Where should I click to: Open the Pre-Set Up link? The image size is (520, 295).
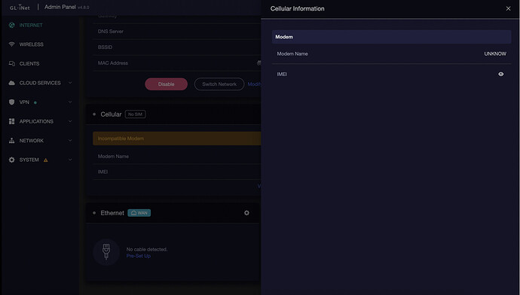pos(139,256)
